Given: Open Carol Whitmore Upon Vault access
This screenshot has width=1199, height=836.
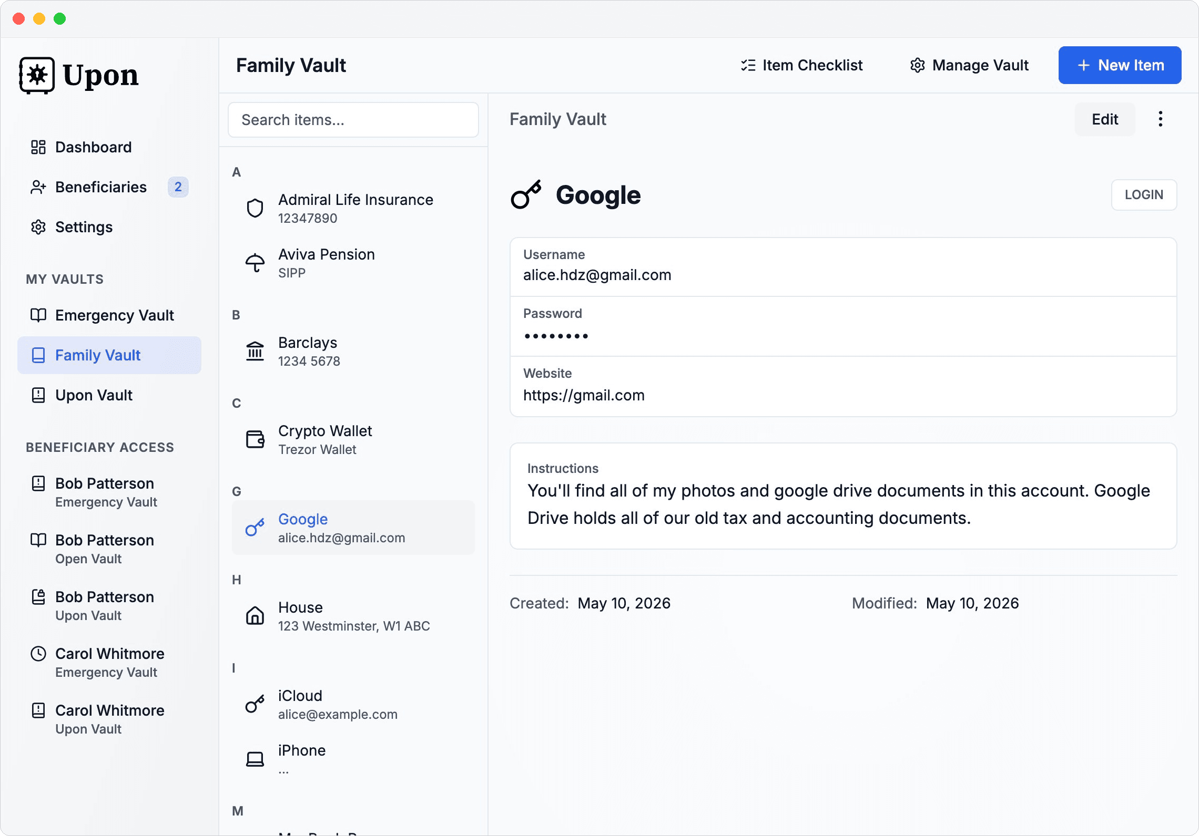Looking at the screenshot, I should pyautogui.click(x=109, y=719).
